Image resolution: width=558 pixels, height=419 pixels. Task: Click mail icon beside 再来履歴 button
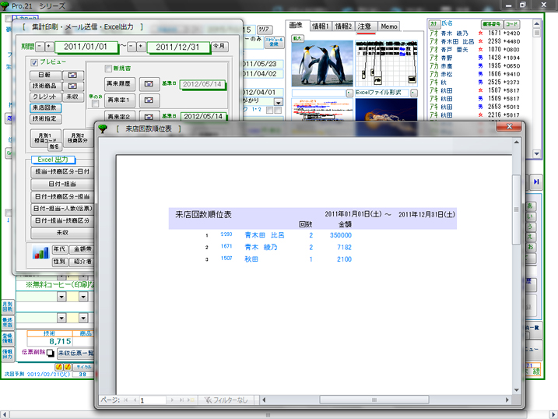coord(149,84)
